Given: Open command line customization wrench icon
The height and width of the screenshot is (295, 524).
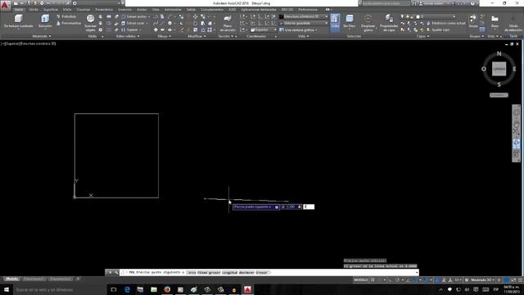Looking at the screenshot, I should [x=116, y=273].
